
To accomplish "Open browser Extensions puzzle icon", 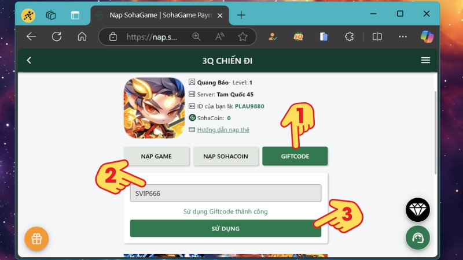I will (349, 36).
